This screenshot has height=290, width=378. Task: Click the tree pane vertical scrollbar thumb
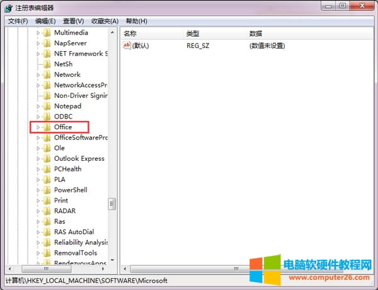pos(112,204)
